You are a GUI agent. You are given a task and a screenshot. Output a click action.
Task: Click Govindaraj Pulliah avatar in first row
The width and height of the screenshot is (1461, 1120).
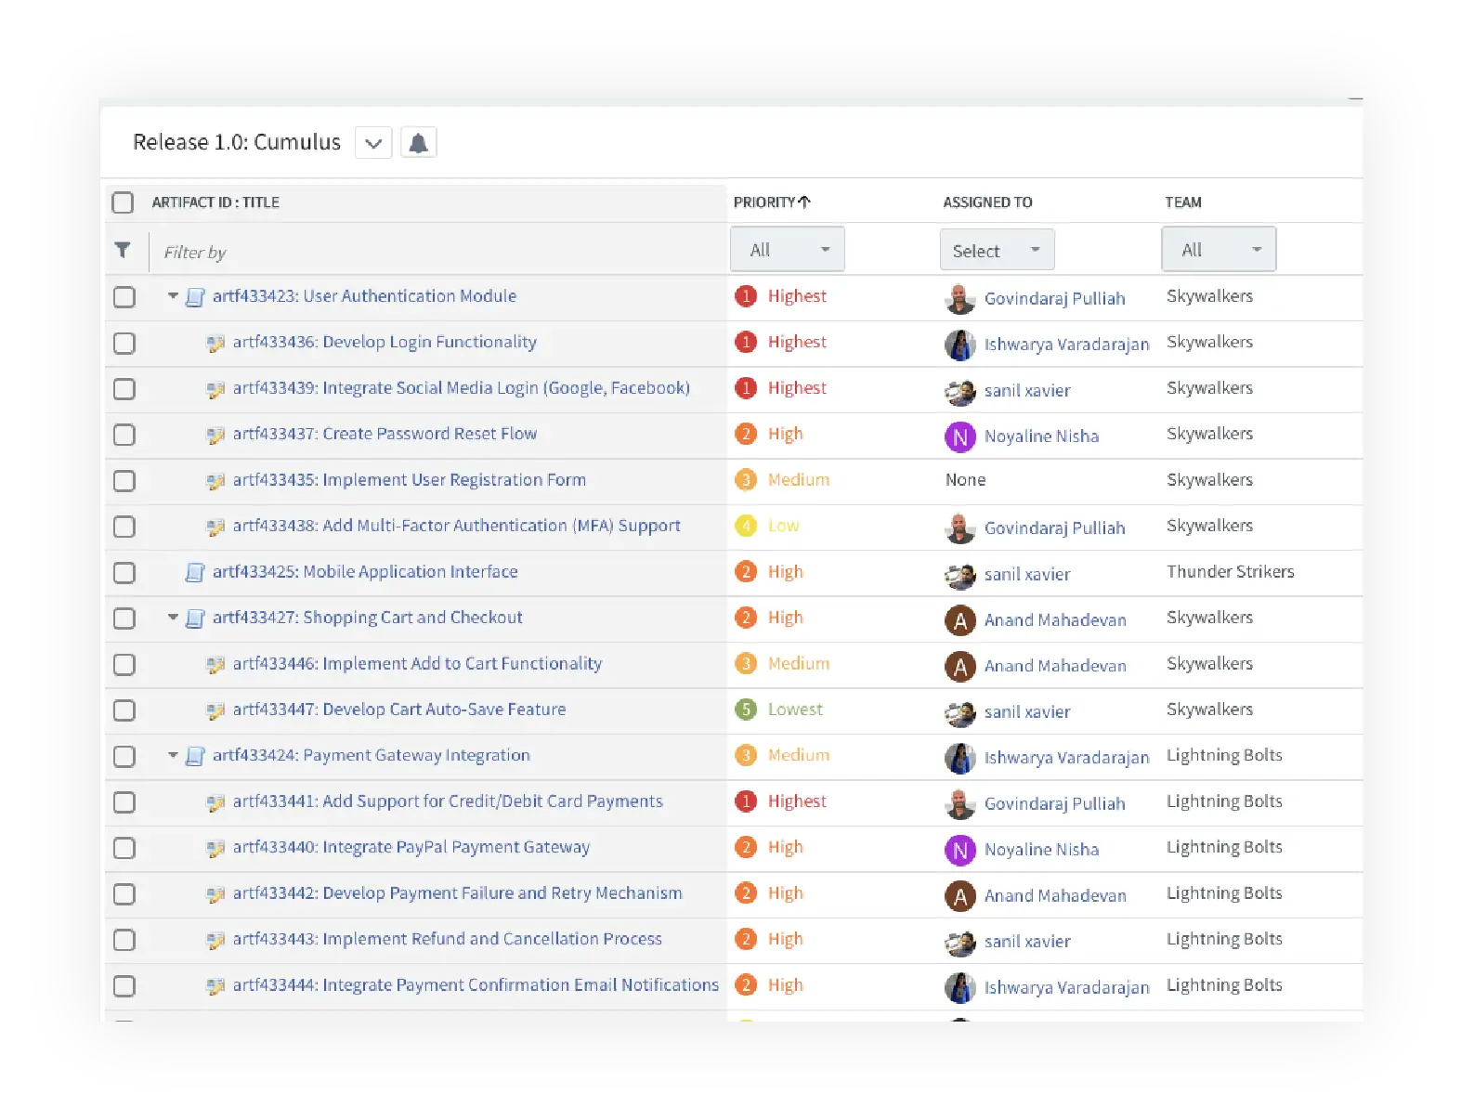[x=959, y=298]
